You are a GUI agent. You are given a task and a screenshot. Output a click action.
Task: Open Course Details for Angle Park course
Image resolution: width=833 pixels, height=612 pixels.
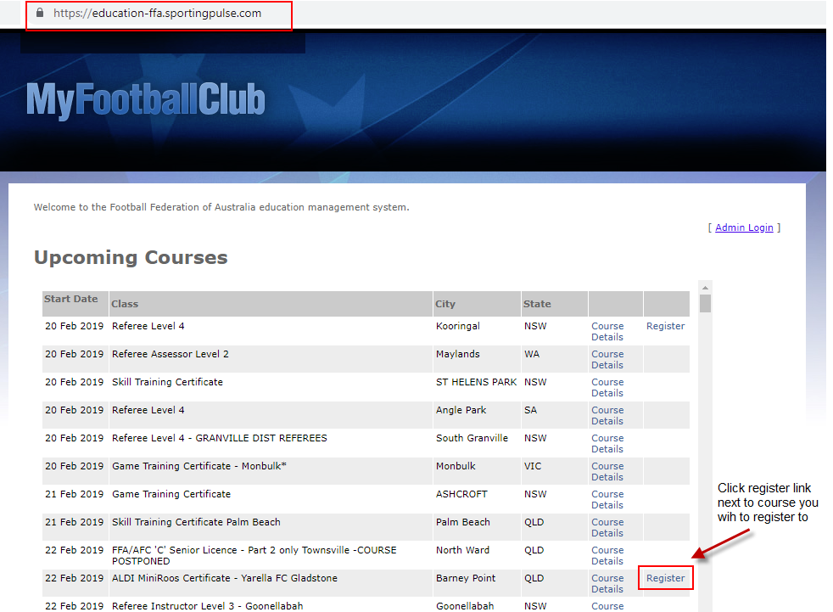[607, 415]
